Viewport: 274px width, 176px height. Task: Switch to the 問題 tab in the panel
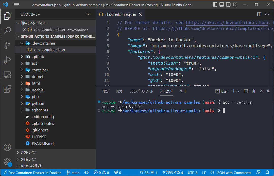(x=105, y=91)
